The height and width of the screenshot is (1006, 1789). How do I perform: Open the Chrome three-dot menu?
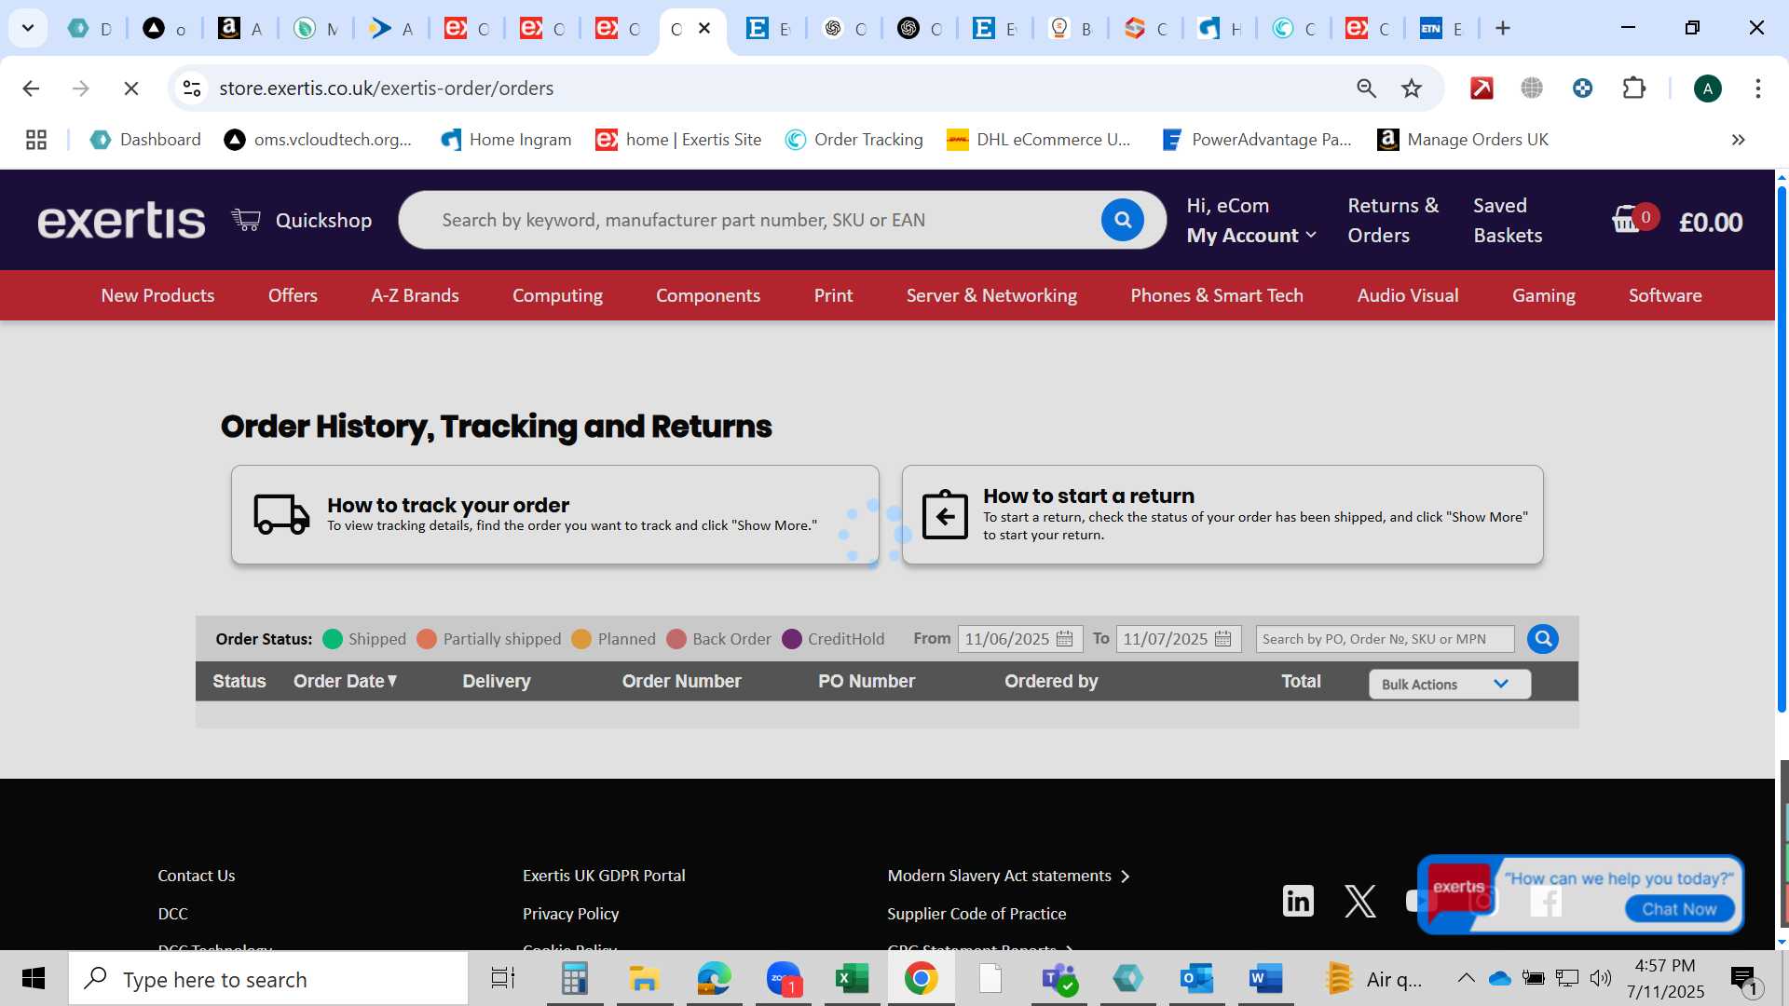point(1757,88)
